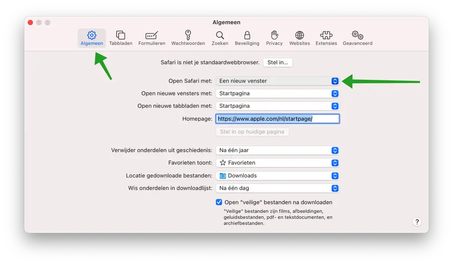Close the preferences window with red button
The width and height of the screenshot is (453, 265).
point(30,22)
